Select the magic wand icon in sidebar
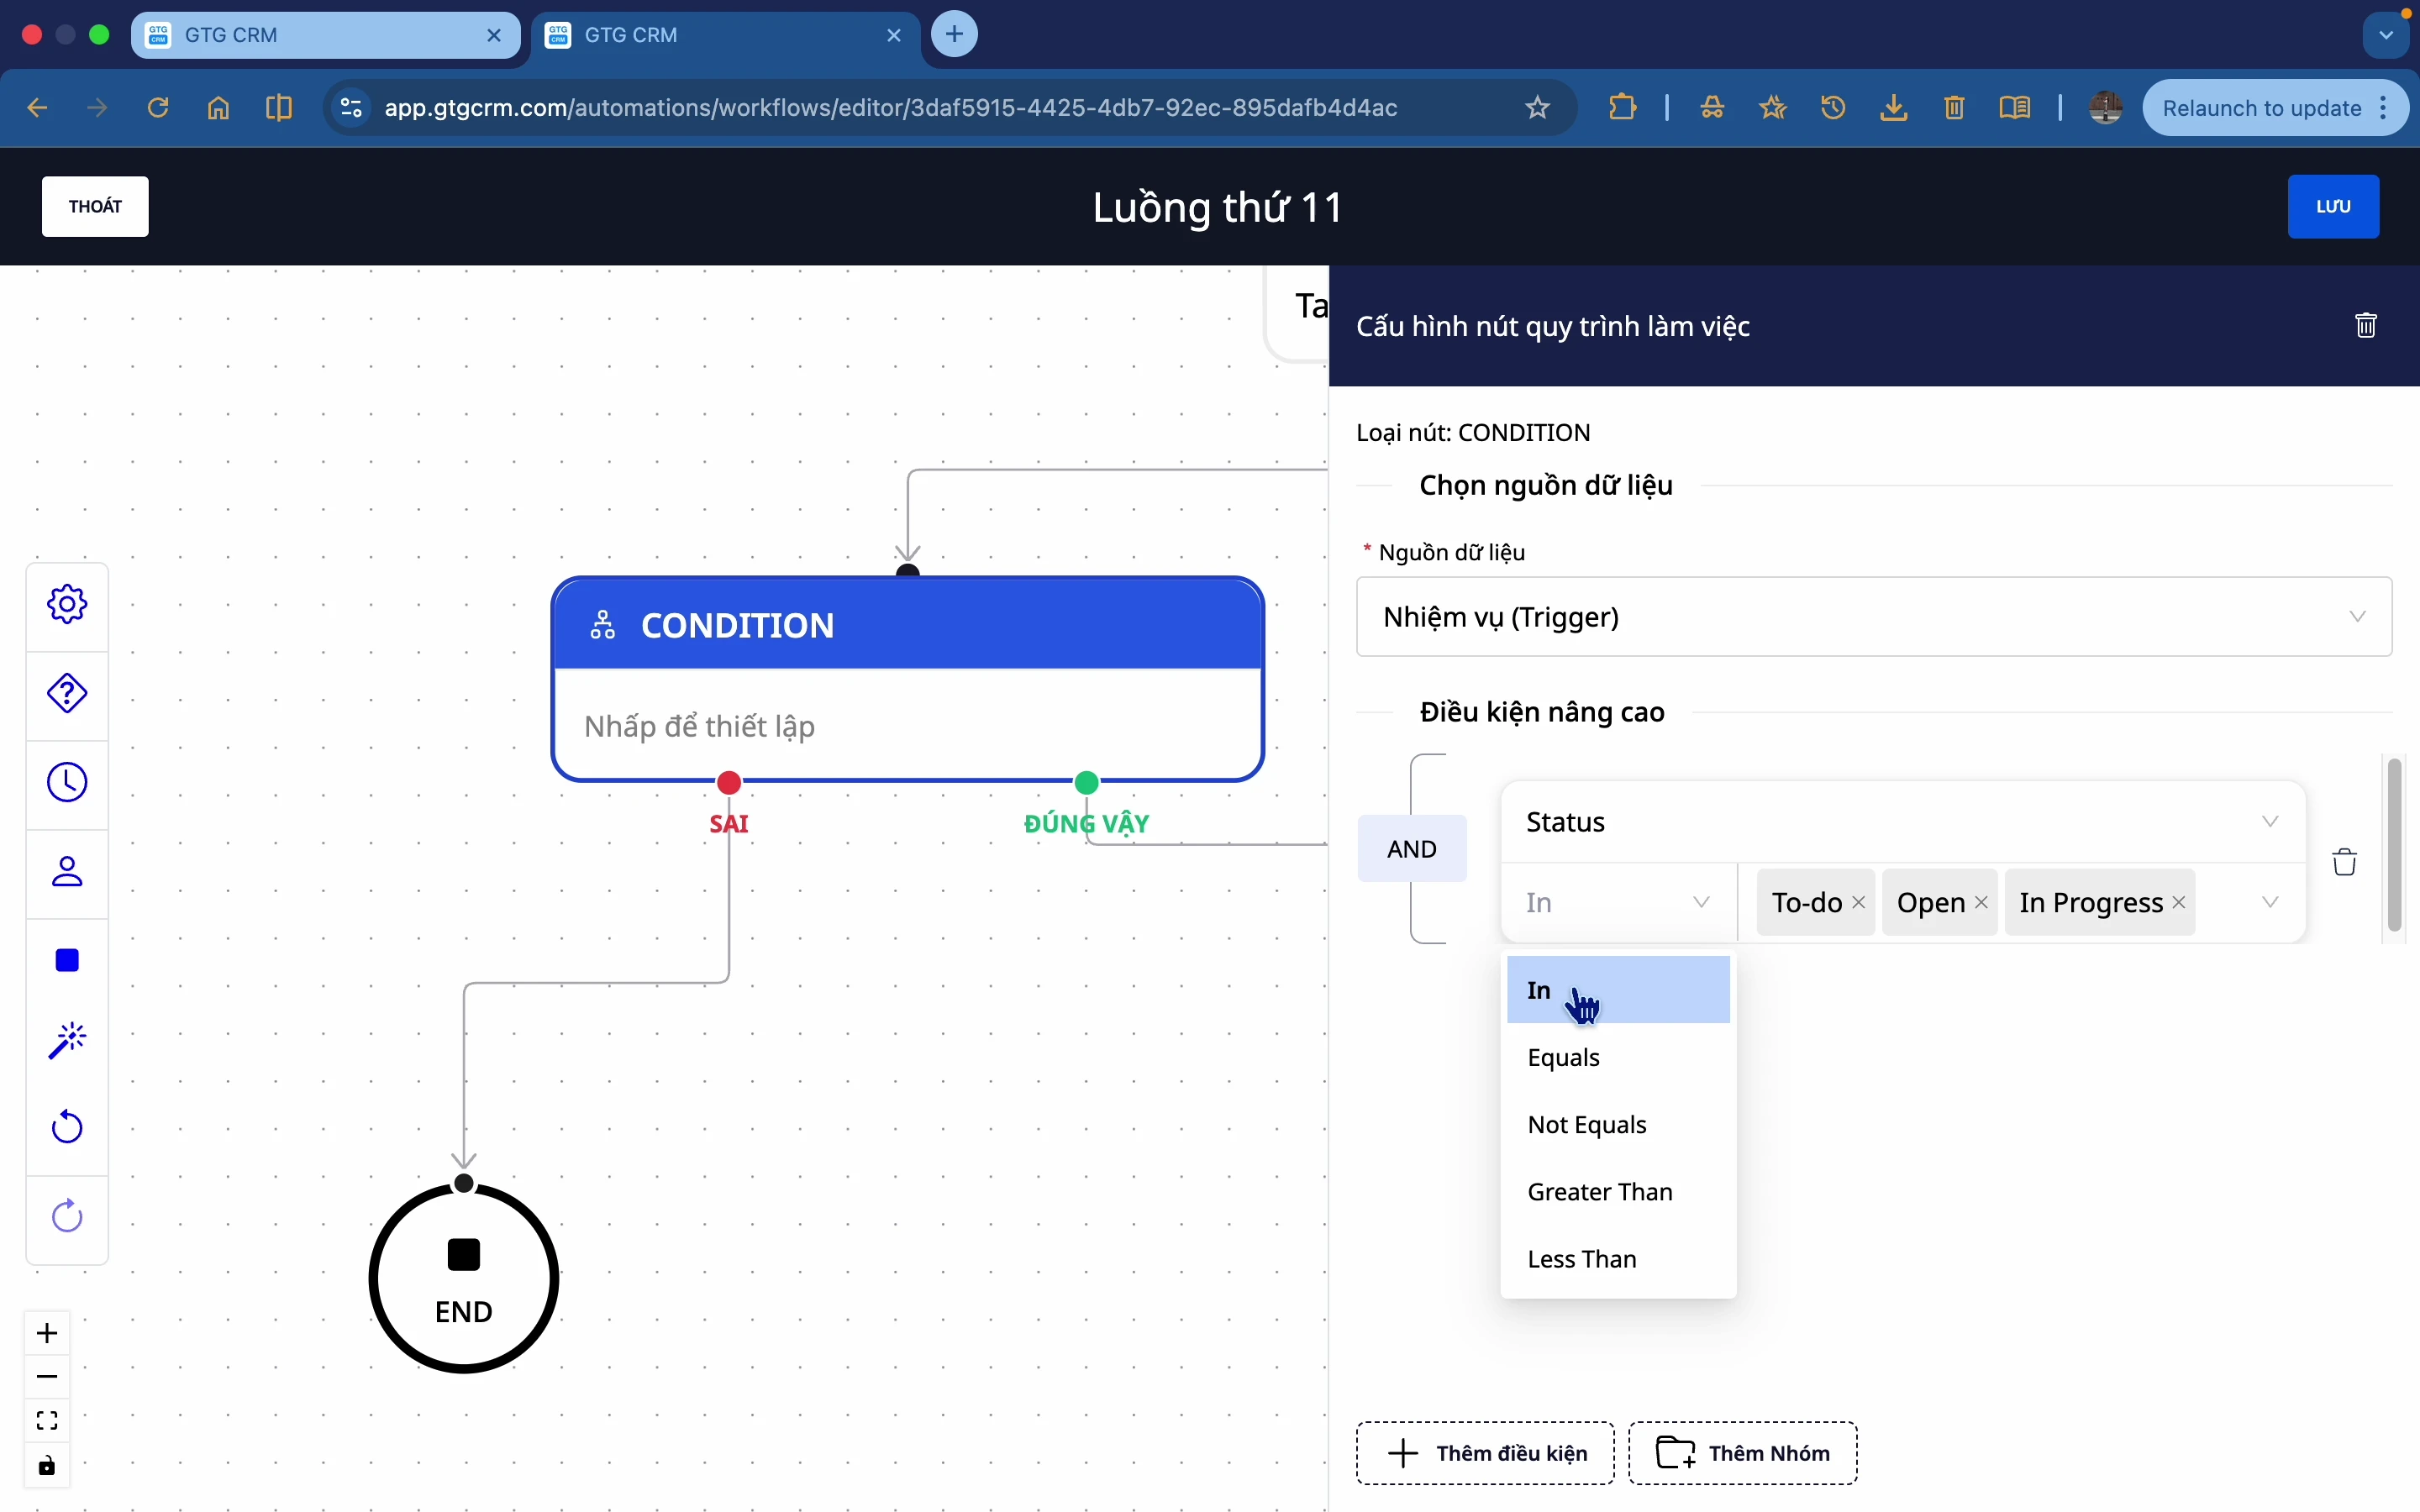This screenshot has height=1512, width=2420. coord(67,1040)
